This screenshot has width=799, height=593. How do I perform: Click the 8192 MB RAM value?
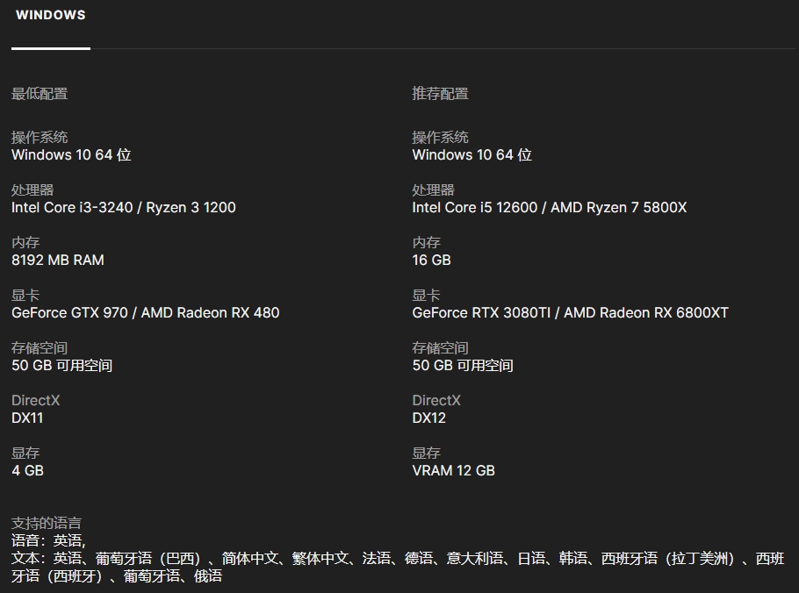58,261
